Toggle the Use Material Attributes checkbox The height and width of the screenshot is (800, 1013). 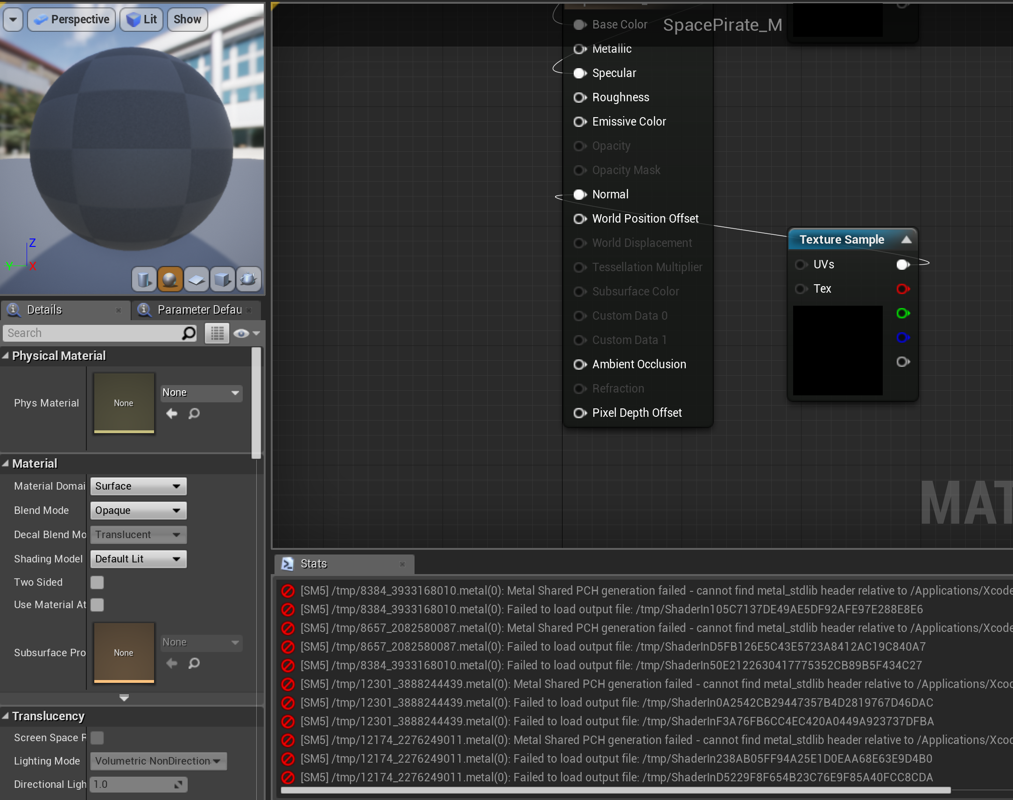(97, 605)
